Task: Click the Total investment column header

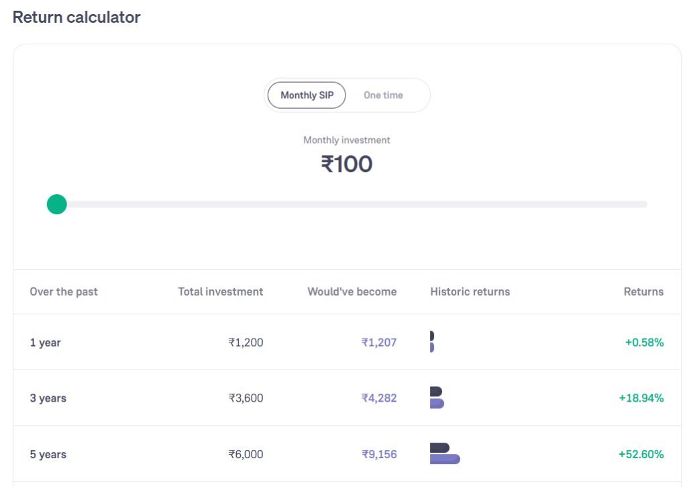Action: point(220,292)
